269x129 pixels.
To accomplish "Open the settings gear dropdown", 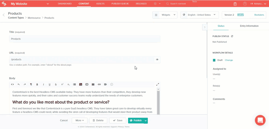I will pos(157,4).
